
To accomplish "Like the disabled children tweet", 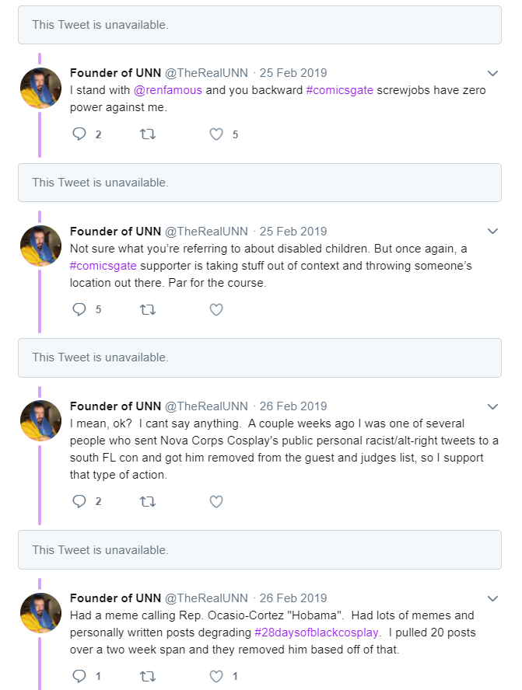I will click(215, 310).
